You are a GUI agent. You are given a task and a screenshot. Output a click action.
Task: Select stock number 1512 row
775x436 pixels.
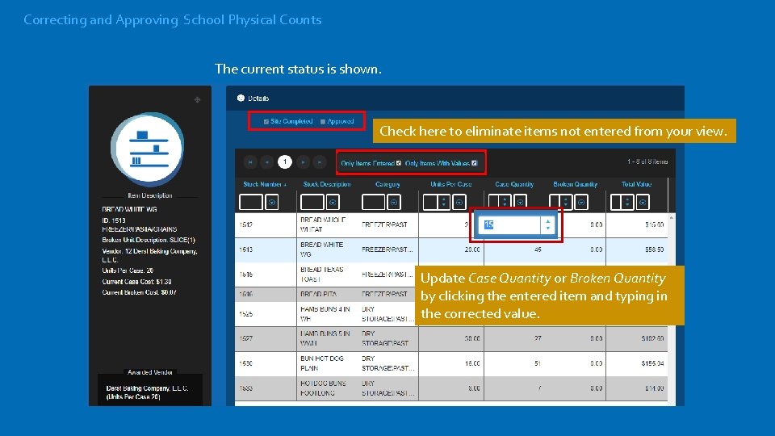tap(451, 225)
